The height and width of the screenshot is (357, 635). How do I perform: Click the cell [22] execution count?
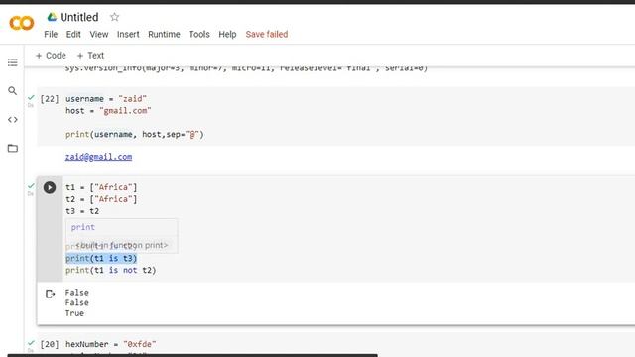[50, 99]
